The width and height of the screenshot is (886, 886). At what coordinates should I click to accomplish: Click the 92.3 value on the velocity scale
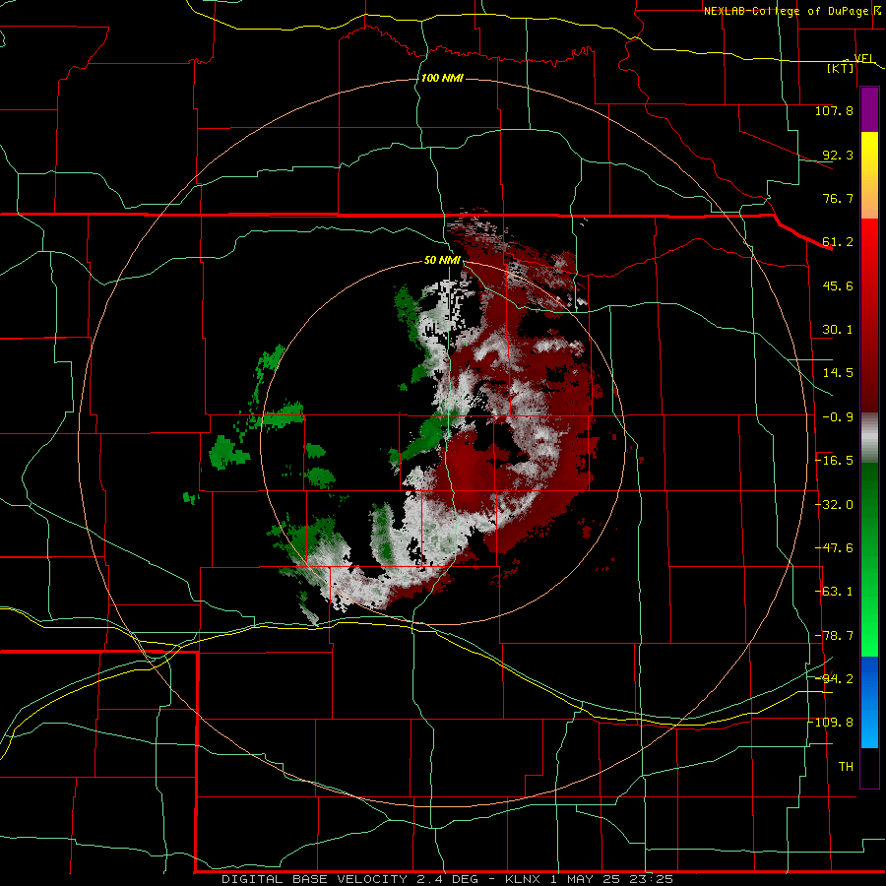(x=838, y=155)
